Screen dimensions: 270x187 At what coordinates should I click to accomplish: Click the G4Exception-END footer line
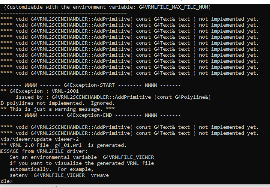click(x=90, y=115)
